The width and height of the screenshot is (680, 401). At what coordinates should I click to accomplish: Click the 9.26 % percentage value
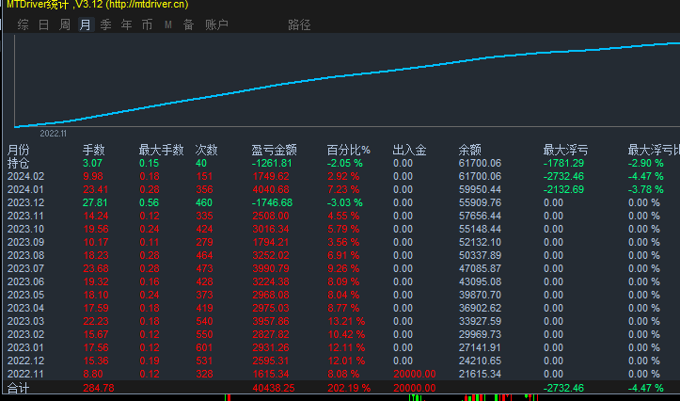pos(343,268)
